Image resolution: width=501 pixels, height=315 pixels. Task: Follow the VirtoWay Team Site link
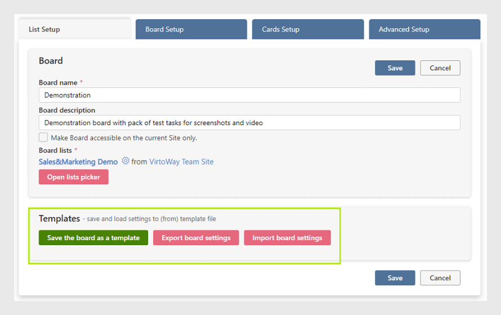tap(181, 162)
